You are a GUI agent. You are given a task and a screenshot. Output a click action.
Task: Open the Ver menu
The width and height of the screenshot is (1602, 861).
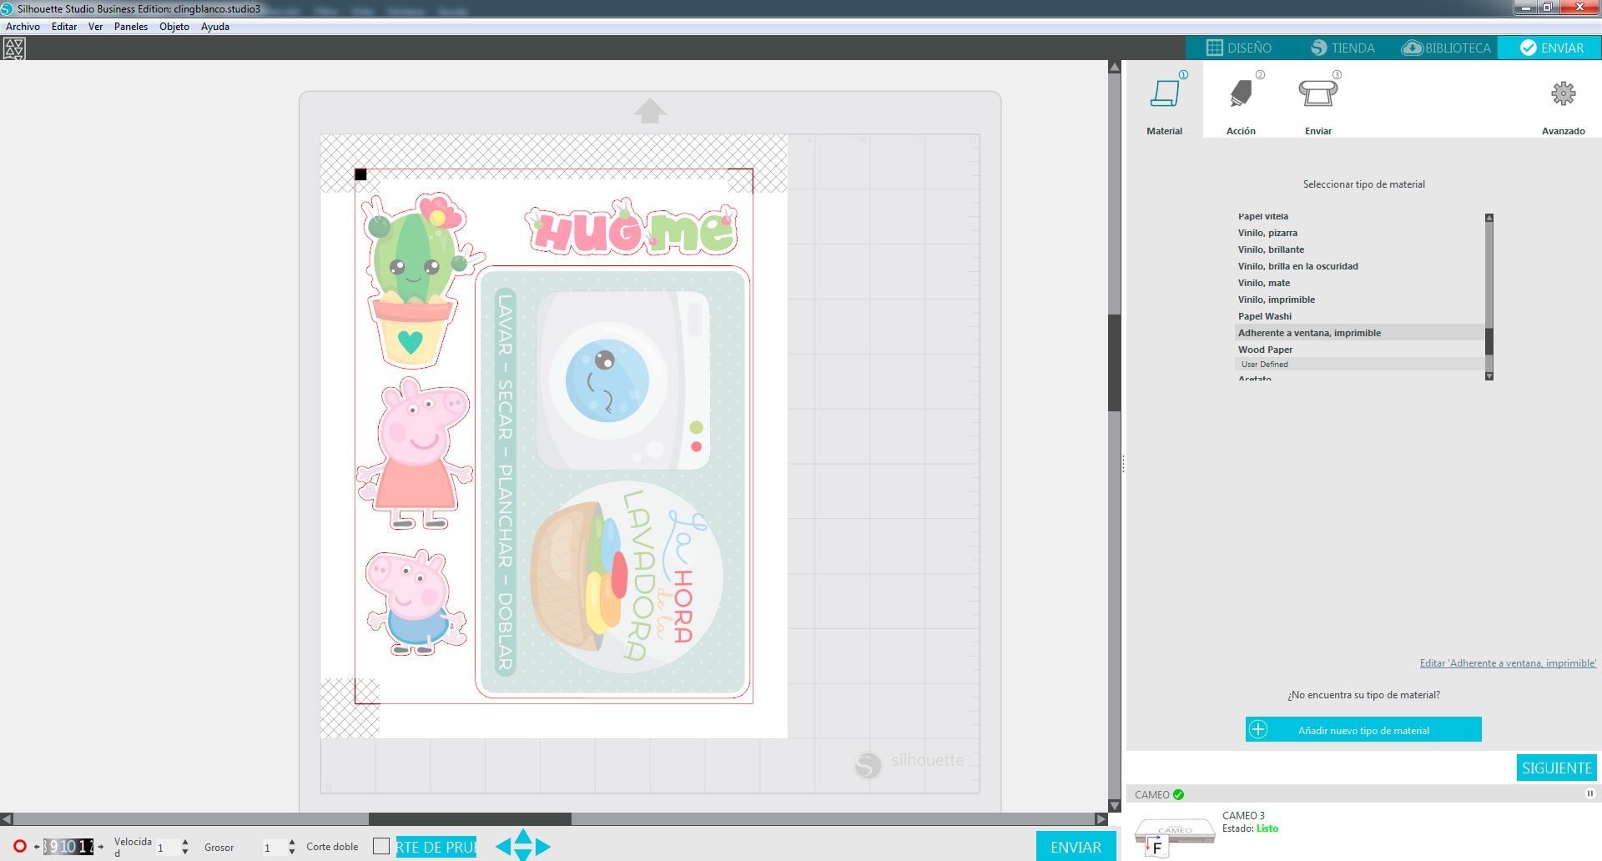96,27
